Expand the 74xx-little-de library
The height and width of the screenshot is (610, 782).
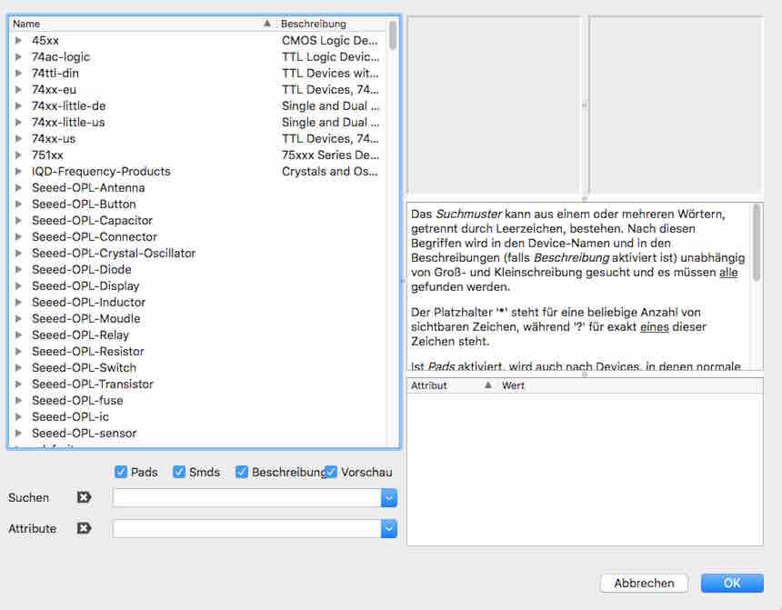18,105
